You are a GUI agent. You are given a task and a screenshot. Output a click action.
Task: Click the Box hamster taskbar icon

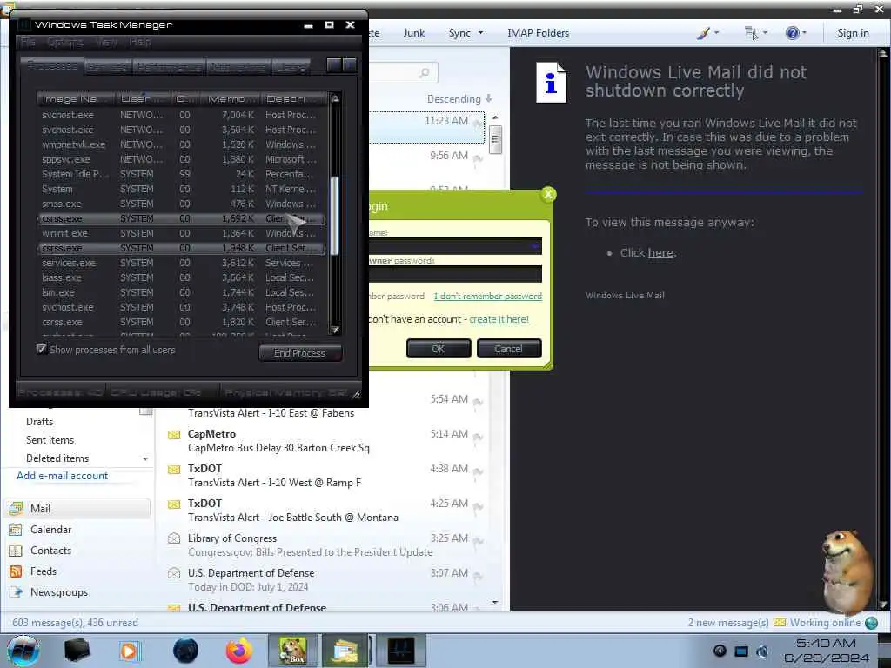(292, 651)
